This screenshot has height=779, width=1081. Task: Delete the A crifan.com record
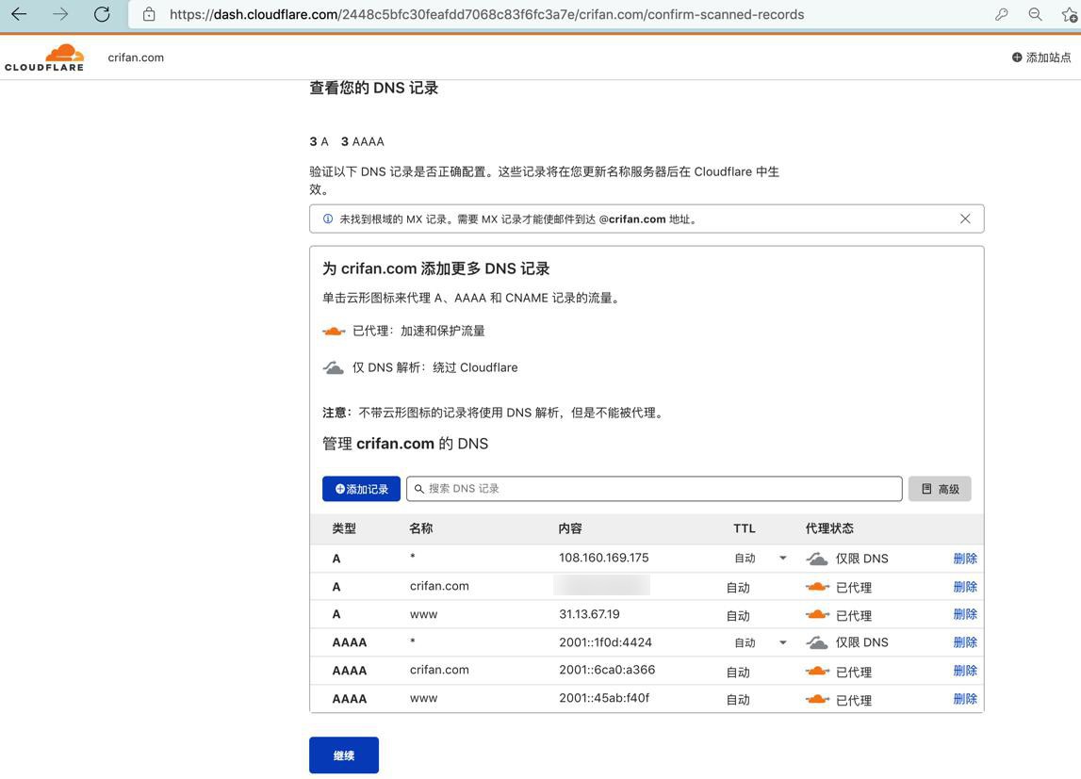coord(965,587)
